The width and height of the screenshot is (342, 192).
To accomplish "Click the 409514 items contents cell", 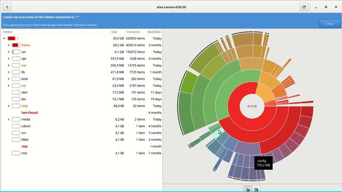I will 135,45.
